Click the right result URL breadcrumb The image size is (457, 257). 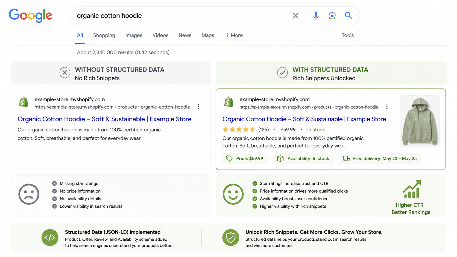(x=309, y=107)
